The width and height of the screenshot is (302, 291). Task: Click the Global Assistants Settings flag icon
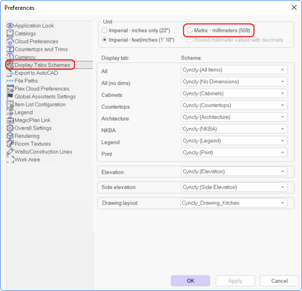click(10, 96)
